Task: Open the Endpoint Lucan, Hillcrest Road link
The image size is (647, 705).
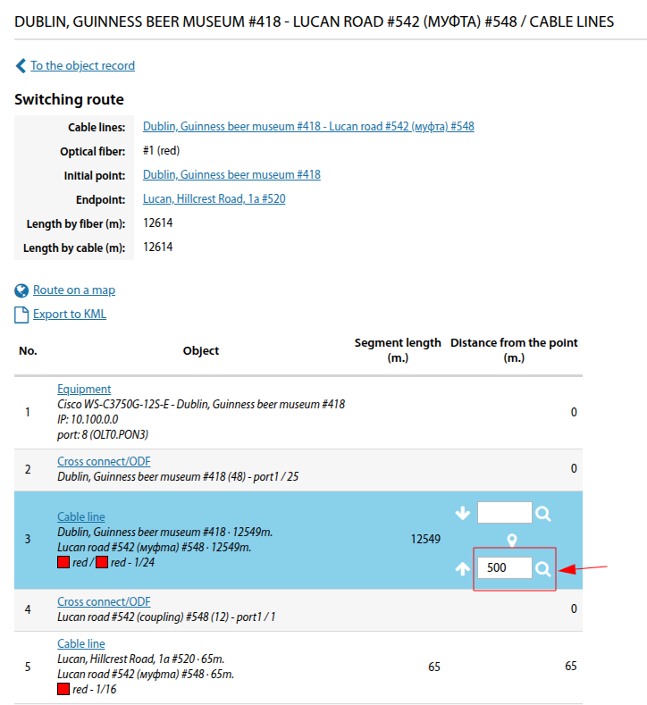Action: point(214,199)
